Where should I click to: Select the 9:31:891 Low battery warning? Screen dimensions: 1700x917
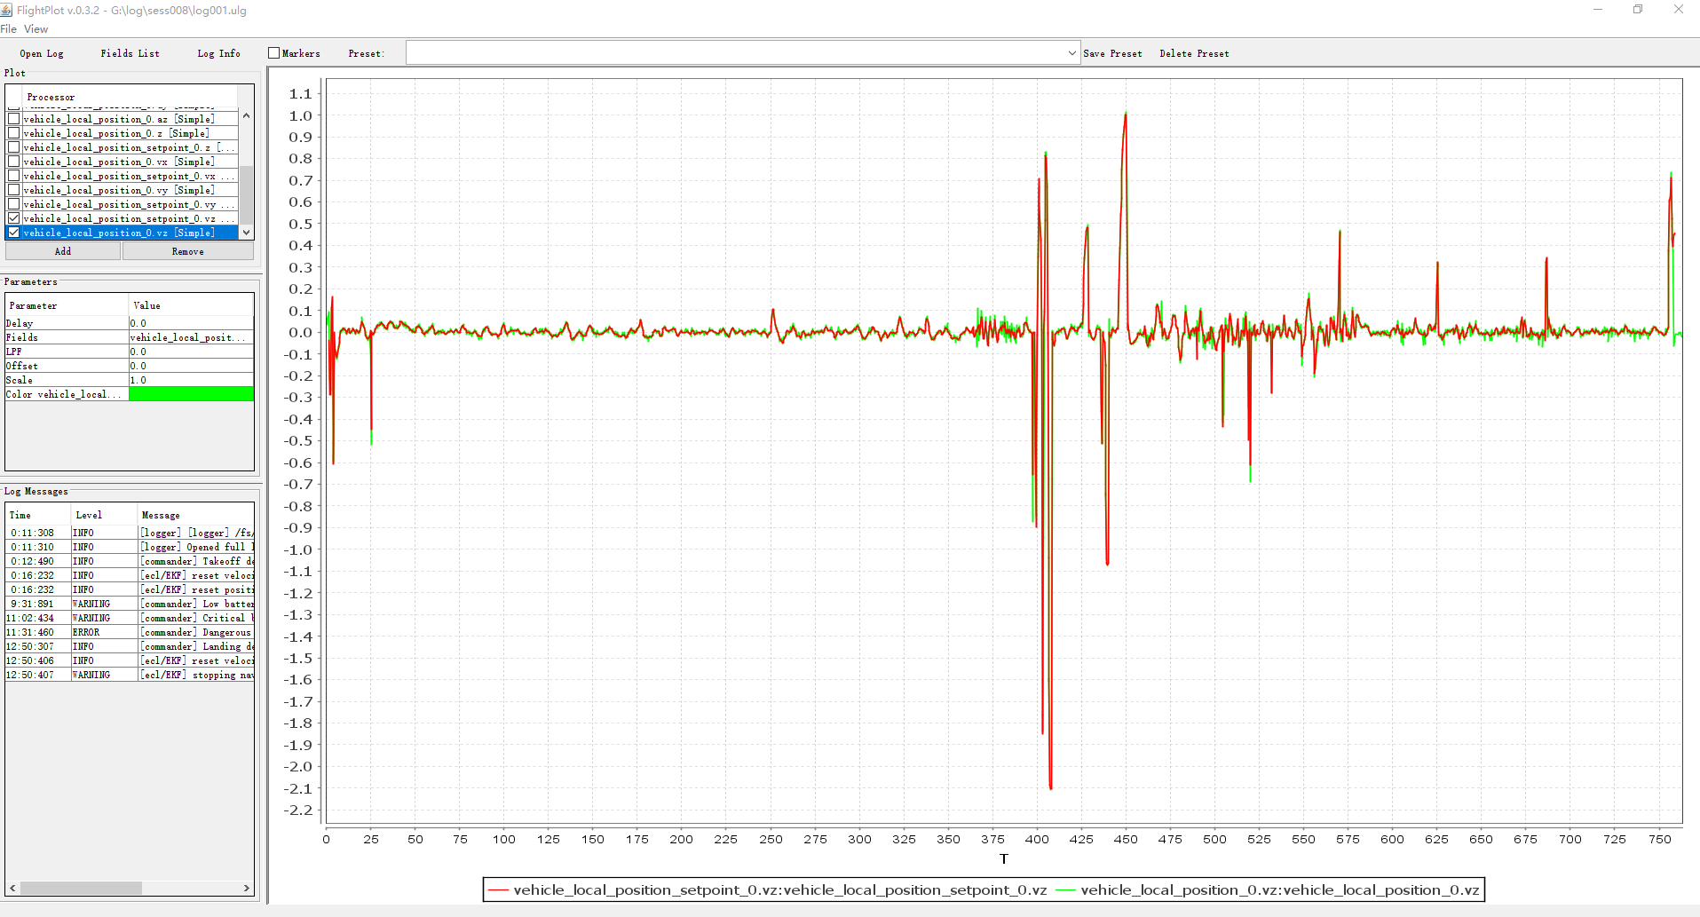click(130, 604)
